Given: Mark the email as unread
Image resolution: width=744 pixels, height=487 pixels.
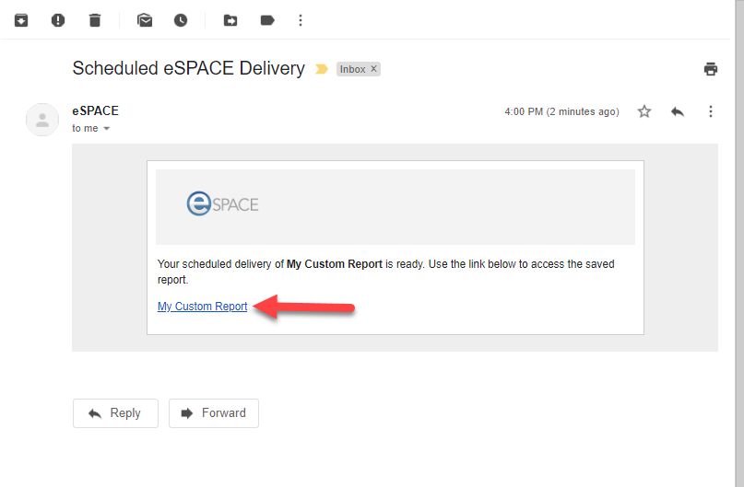Looking at the screenshot, I should (145, 20).
